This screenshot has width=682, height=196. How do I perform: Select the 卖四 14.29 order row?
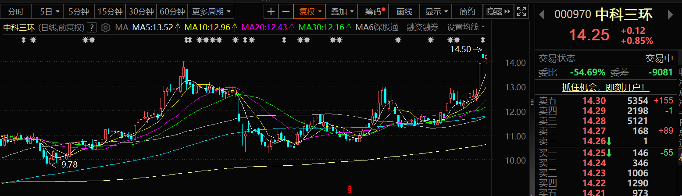pos(606,111)
